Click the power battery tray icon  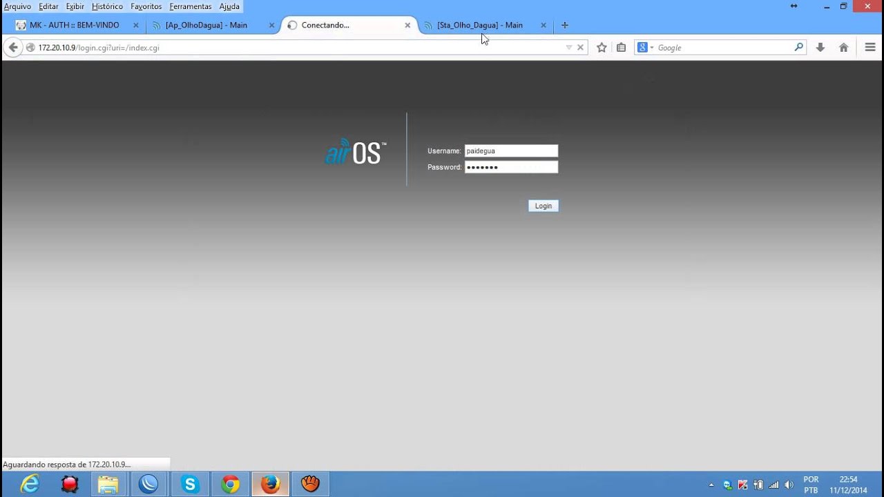coord(758,485)
